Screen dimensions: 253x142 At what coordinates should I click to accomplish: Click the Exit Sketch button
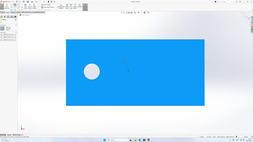[2, 6]
